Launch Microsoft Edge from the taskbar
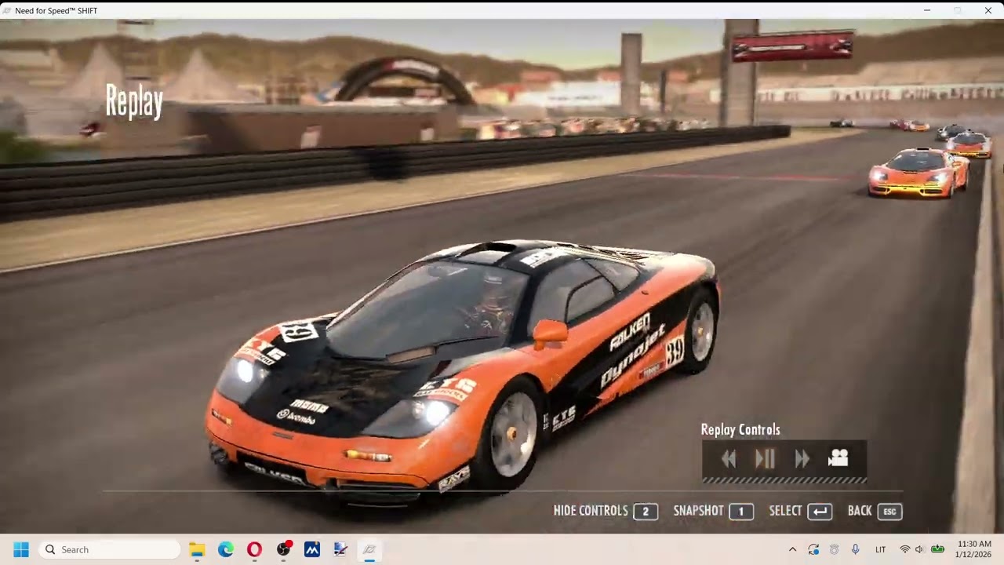The width and height of the screenshot is (1004, 565). point(226,550)
